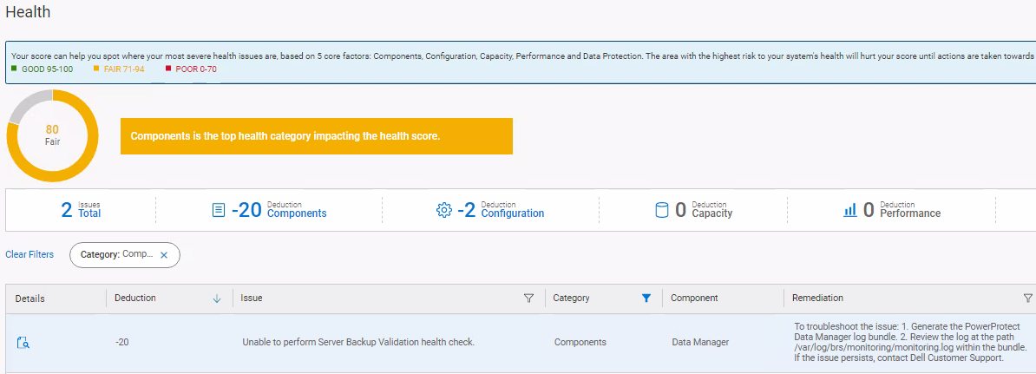Click the Clear Filters link
This screenshot has height=374, width=1036.
[30, 255]
